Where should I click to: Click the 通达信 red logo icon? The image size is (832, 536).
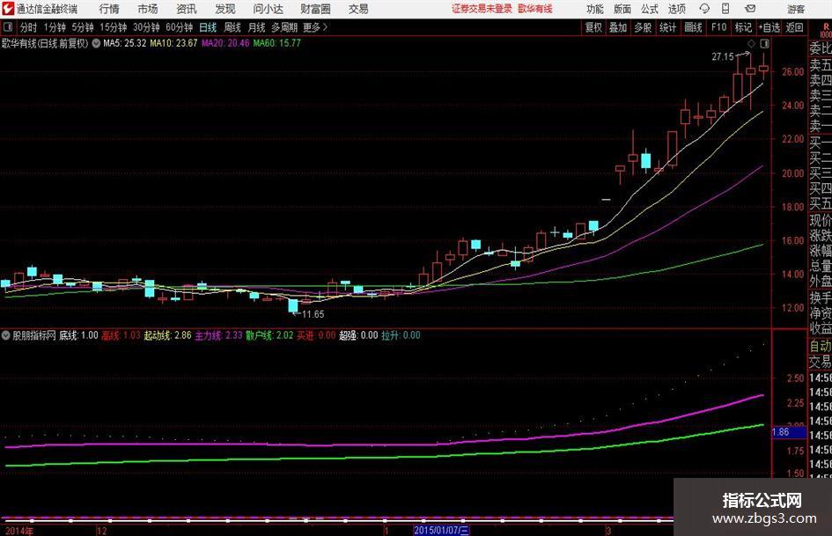[x=8, y=9]
